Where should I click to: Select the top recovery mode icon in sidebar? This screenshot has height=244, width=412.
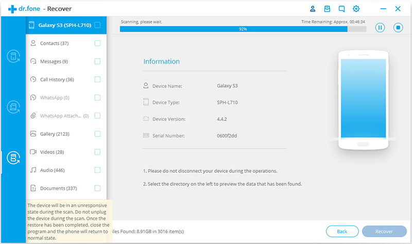(13, 57)
